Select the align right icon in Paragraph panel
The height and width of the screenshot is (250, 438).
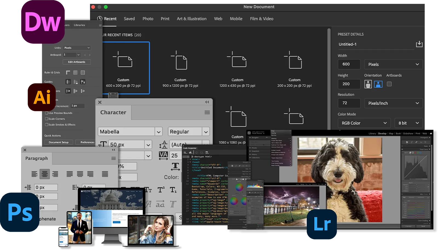[x=55, y=174]
